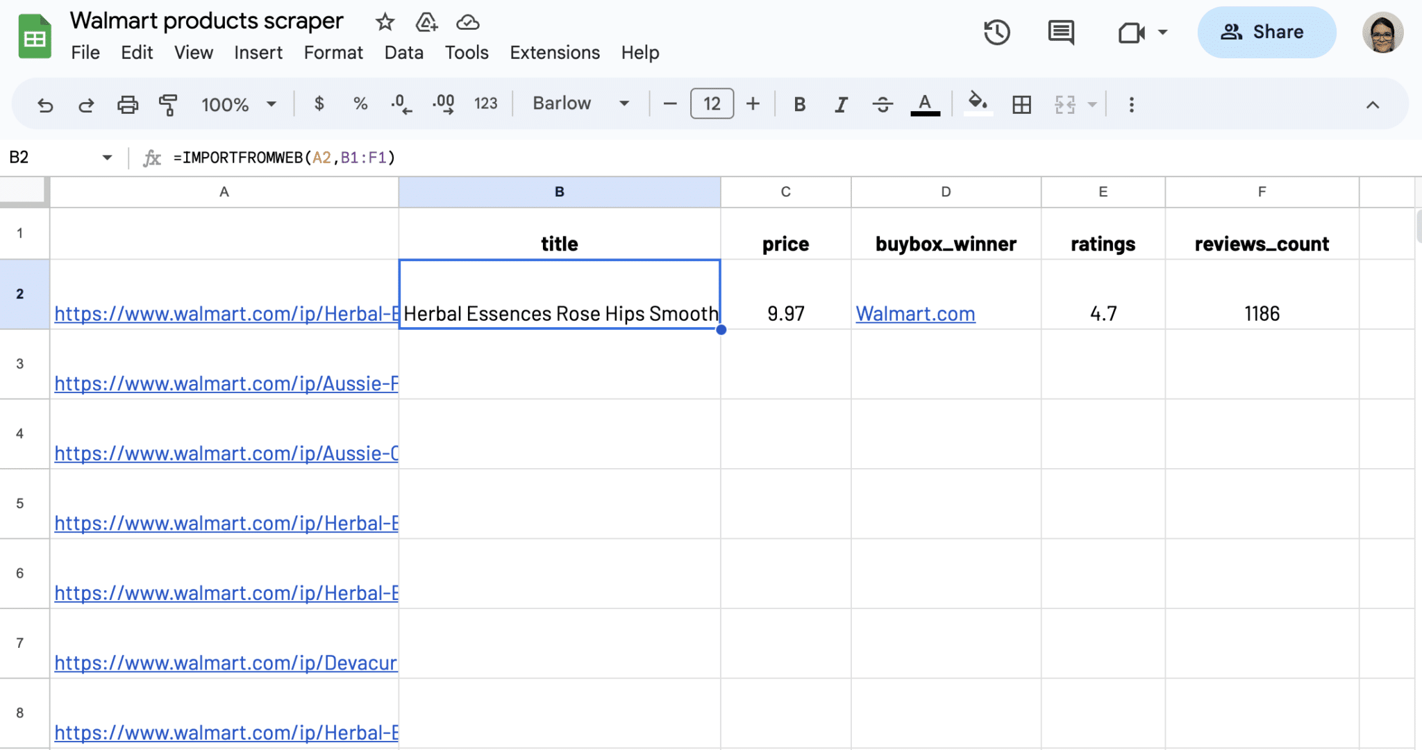Decrease decimal places

click(x=401, y=104)
